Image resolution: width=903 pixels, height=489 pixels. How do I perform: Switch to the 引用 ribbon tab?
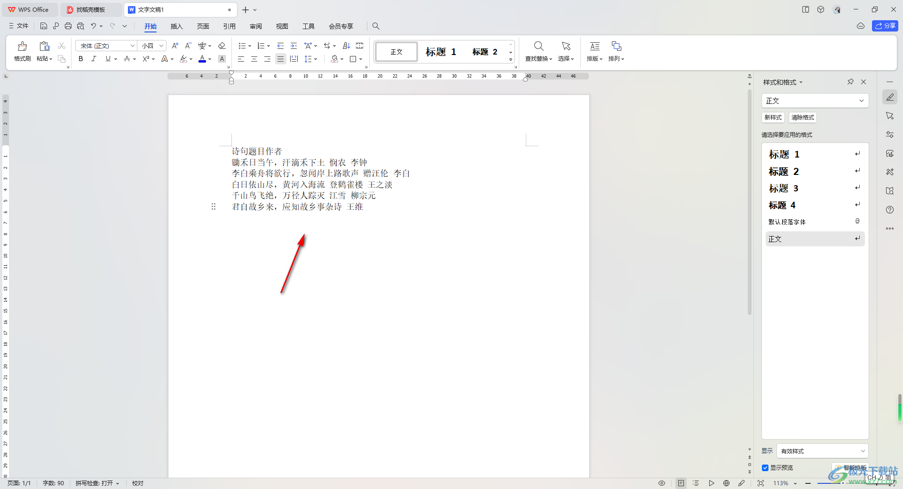[x=229, y=26]
